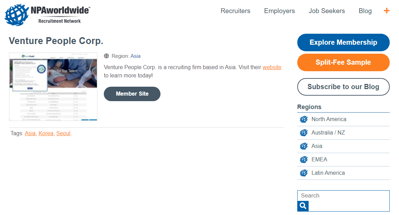Follow the orange website link

[x=272, y=67]
